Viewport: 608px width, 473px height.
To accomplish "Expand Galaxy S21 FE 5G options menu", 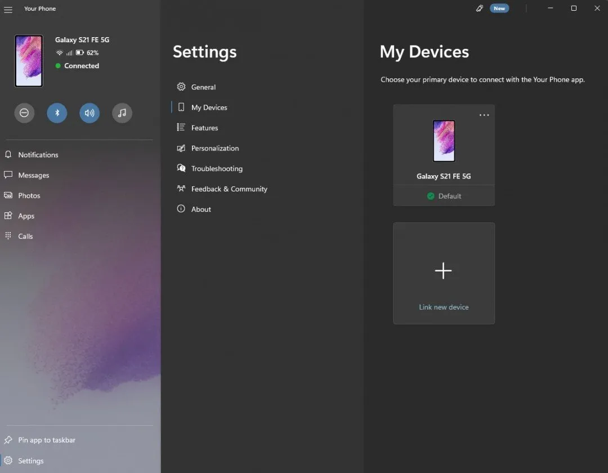I will [484, 115].
